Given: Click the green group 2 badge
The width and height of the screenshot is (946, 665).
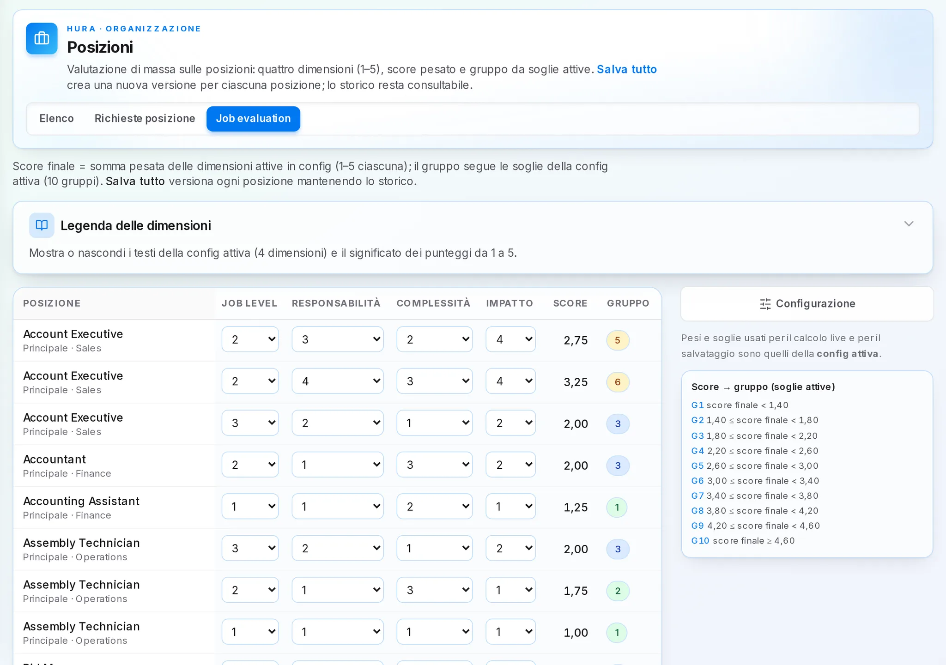Looking at the screenshot, I should [x=618, y=591].
